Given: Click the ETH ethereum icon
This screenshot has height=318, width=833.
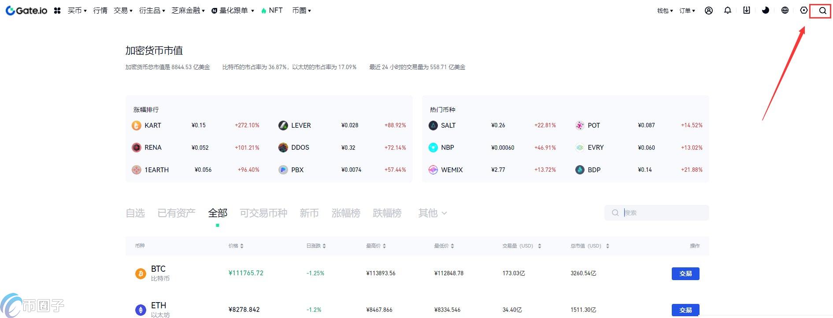Looking at the screenshot, I should pyautogui.click(x=141, y=310).
